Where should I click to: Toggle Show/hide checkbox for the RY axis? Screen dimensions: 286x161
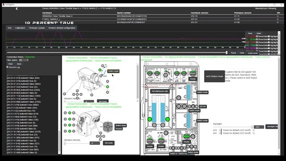coord(257,45)
